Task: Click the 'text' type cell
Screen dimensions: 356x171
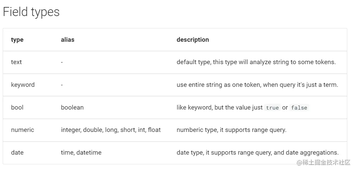Action: (16, 62)
